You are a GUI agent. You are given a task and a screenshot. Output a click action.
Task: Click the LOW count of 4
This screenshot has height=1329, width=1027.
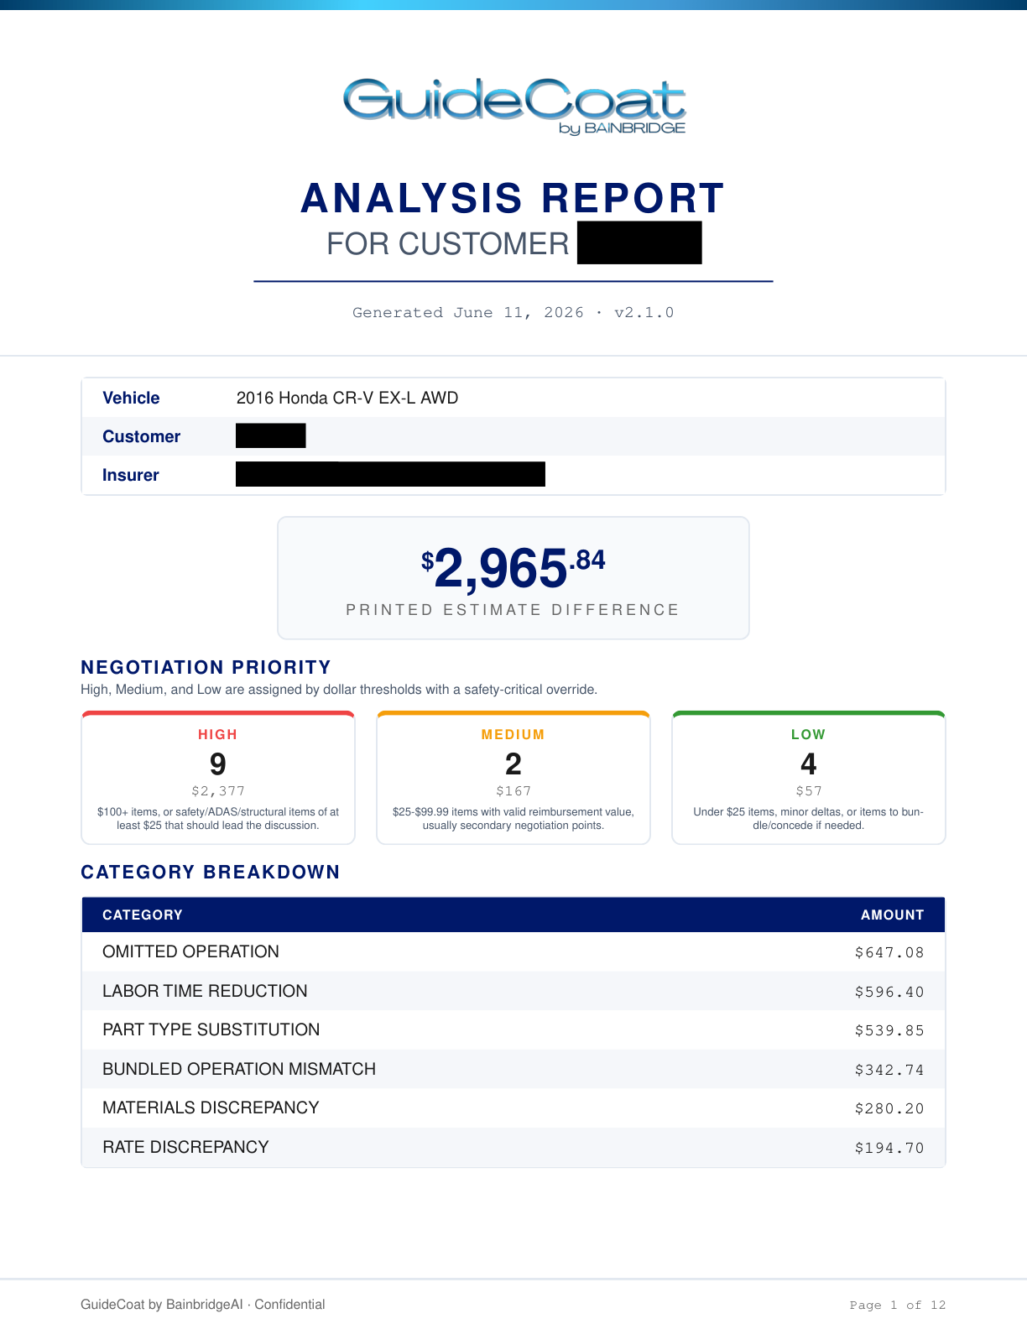(x=809, y=764)
